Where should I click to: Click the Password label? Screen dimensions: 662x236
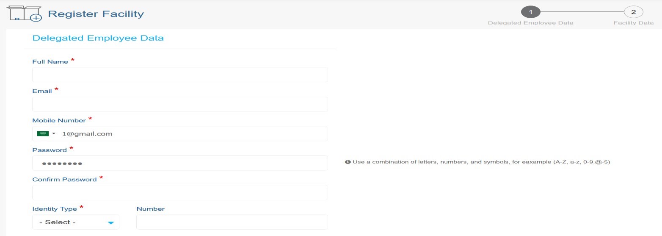click(50, 150)
